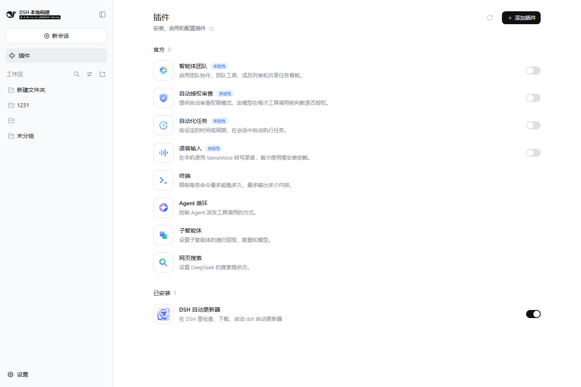The image size is (581, 387).
Task: Open the 子智能体 plugin icon
Action: pos(163,235)
